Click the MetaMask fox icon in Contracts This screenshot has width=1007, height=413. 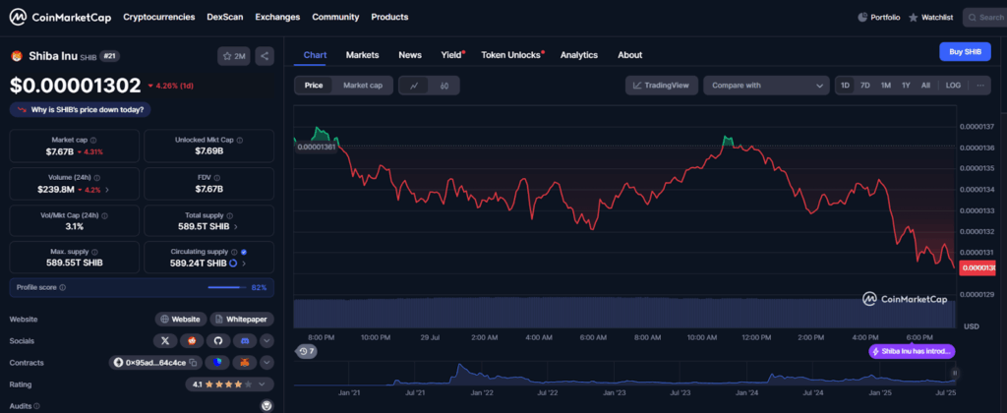pyautogui.click(x=245, y=363)
